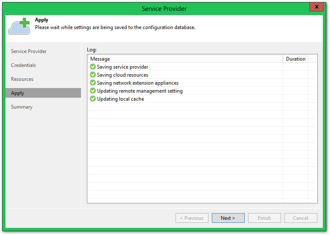This screenshot has width=330, height=235.
Task: Click checkmark beside Updating remote management setting
Action: 93,91
